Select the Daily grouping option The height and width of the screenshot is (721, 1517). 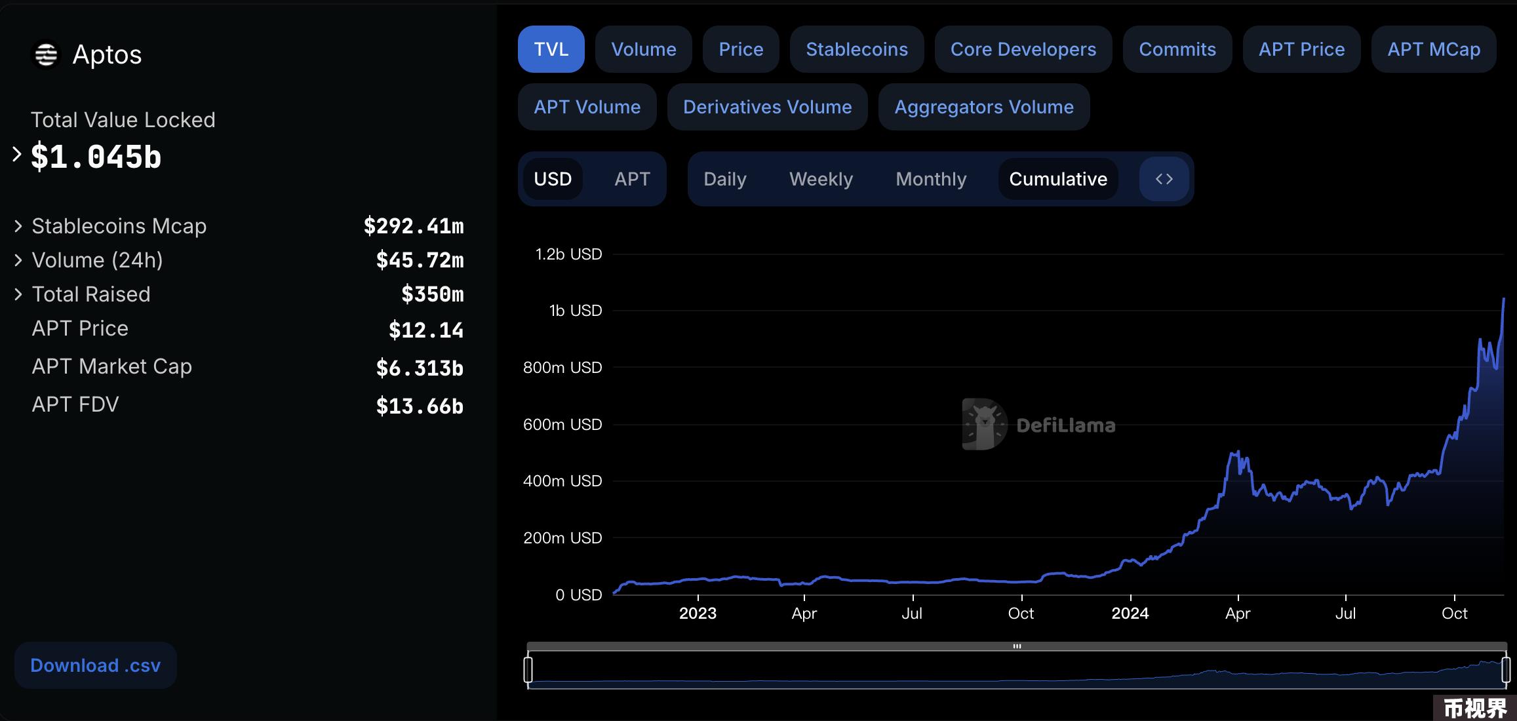[x=725, y=179]
